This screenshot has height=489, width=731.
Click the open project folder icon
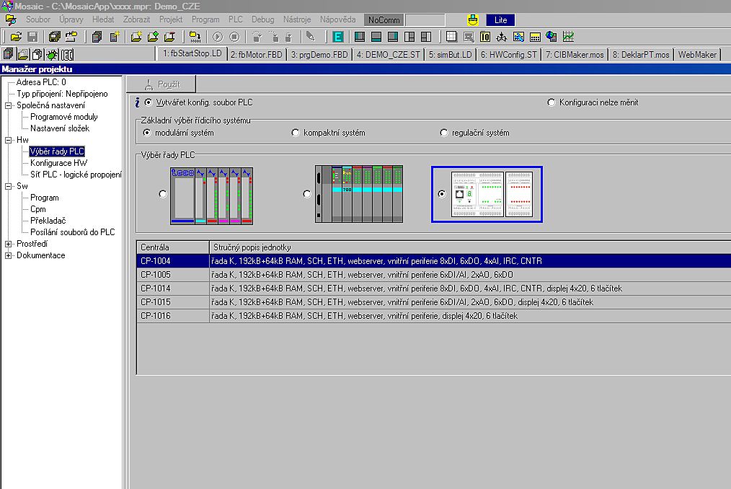pos(16,36)
